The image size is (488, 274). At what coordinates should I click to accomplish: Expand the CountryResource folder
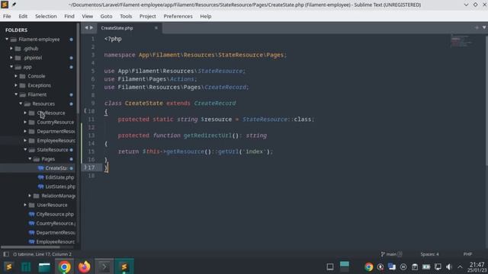tap(25, 122)
